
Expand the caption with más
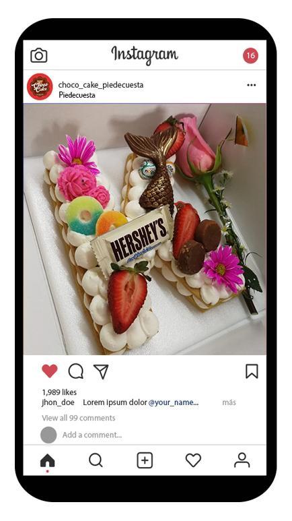(229, 402)
